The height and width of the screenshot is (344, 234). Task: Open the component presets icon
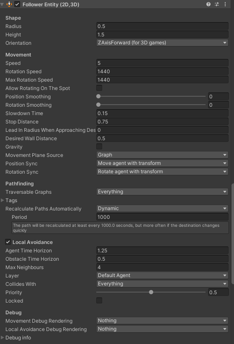(217, 4)
